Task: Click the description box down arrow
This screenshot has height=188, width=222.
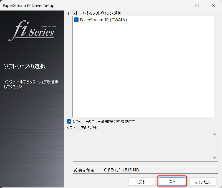Action: point(215,158)
